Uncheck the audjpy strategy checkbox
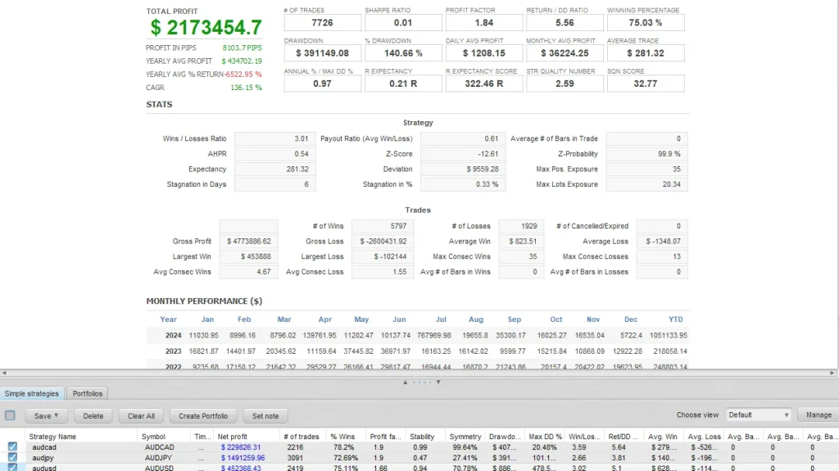Viewport: 839px width, 471px height. click(x=12, y=457)
